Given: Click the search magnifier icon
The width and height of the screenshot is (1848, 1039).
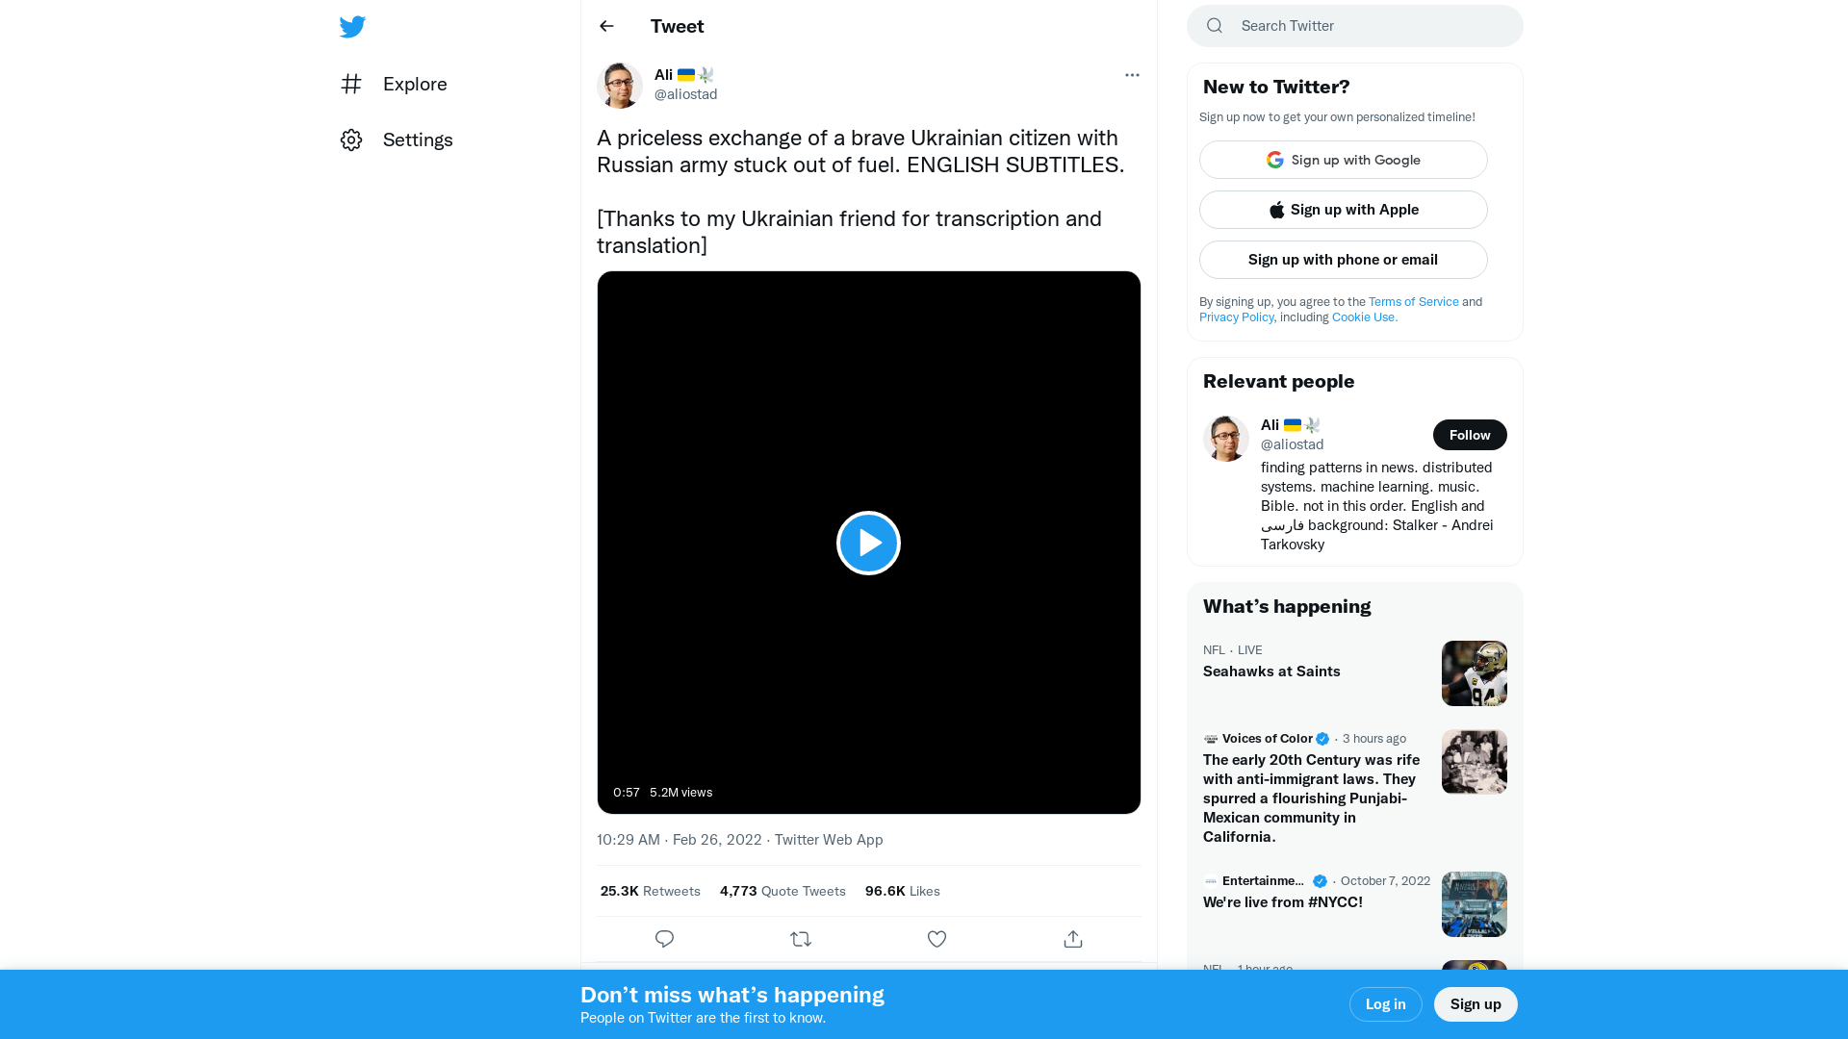Looking at the screenshot, I should point(1215,26).
